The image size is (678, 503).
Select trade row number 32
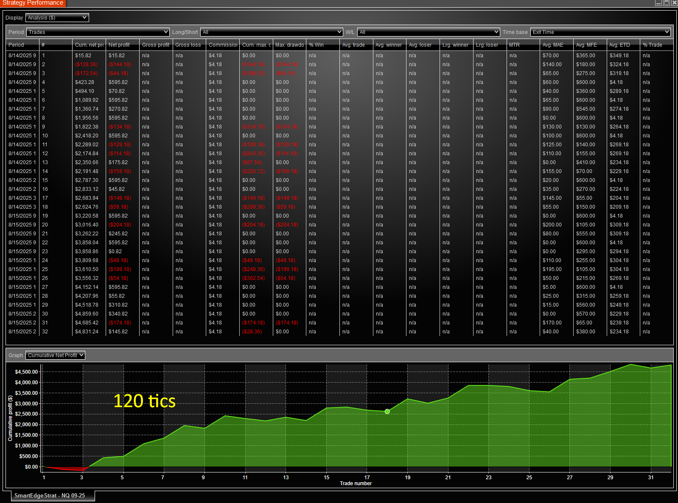point(45,332)
